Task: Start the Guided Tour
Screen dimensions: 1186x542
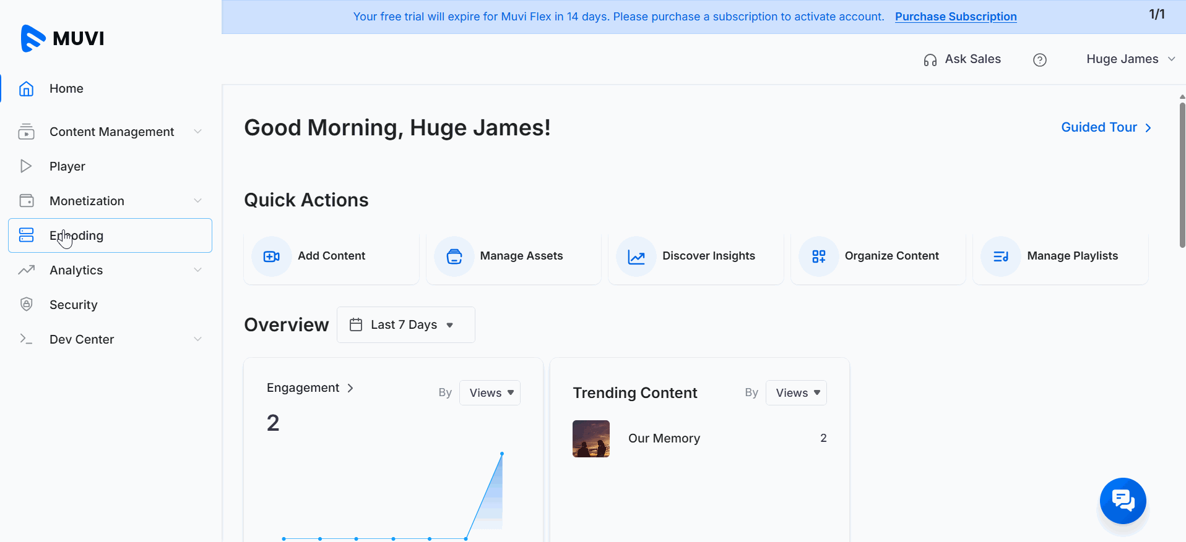Action: pyautogui.click(x=1106, y=127)
